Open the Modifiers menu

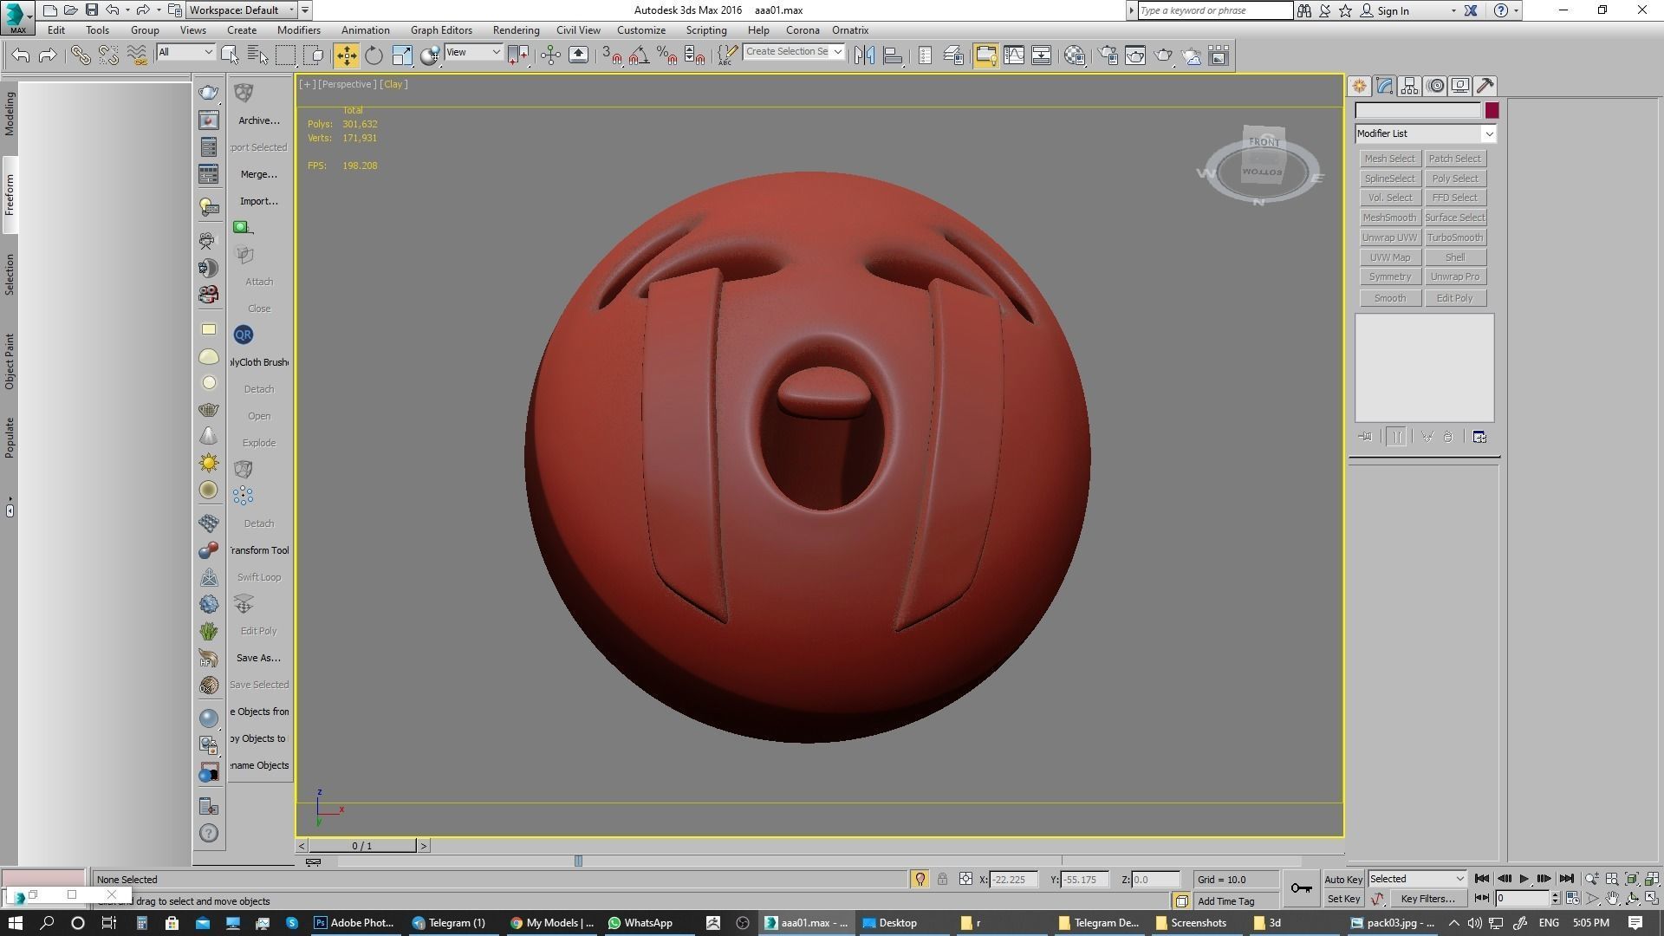(x=299, y=30)
